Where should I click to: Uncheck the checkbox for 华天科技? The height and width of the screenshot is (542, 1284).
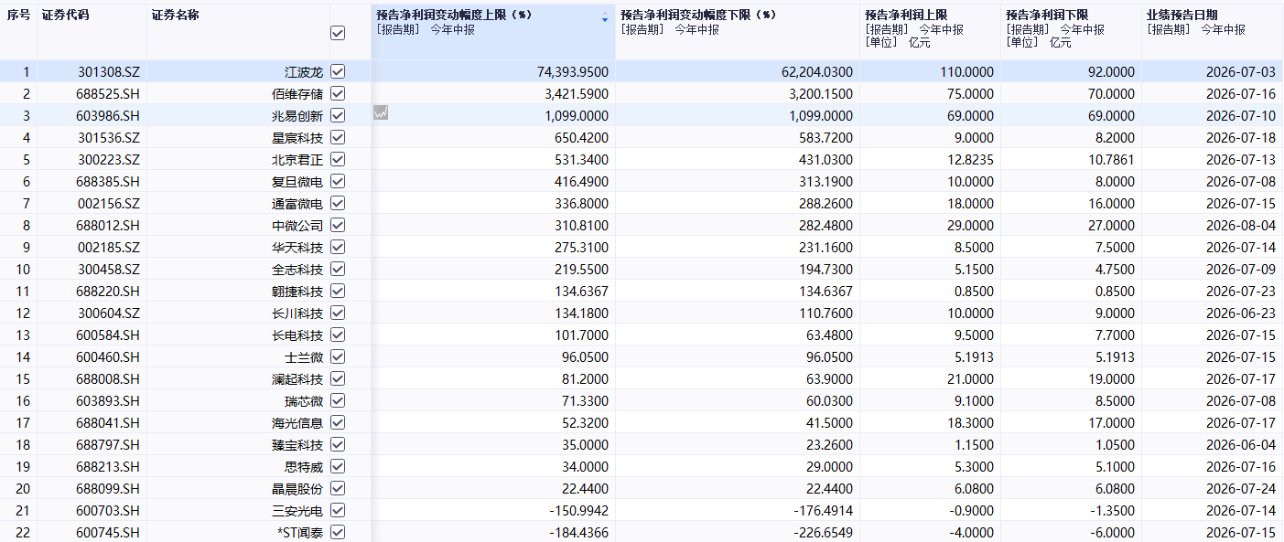(338, 247)
